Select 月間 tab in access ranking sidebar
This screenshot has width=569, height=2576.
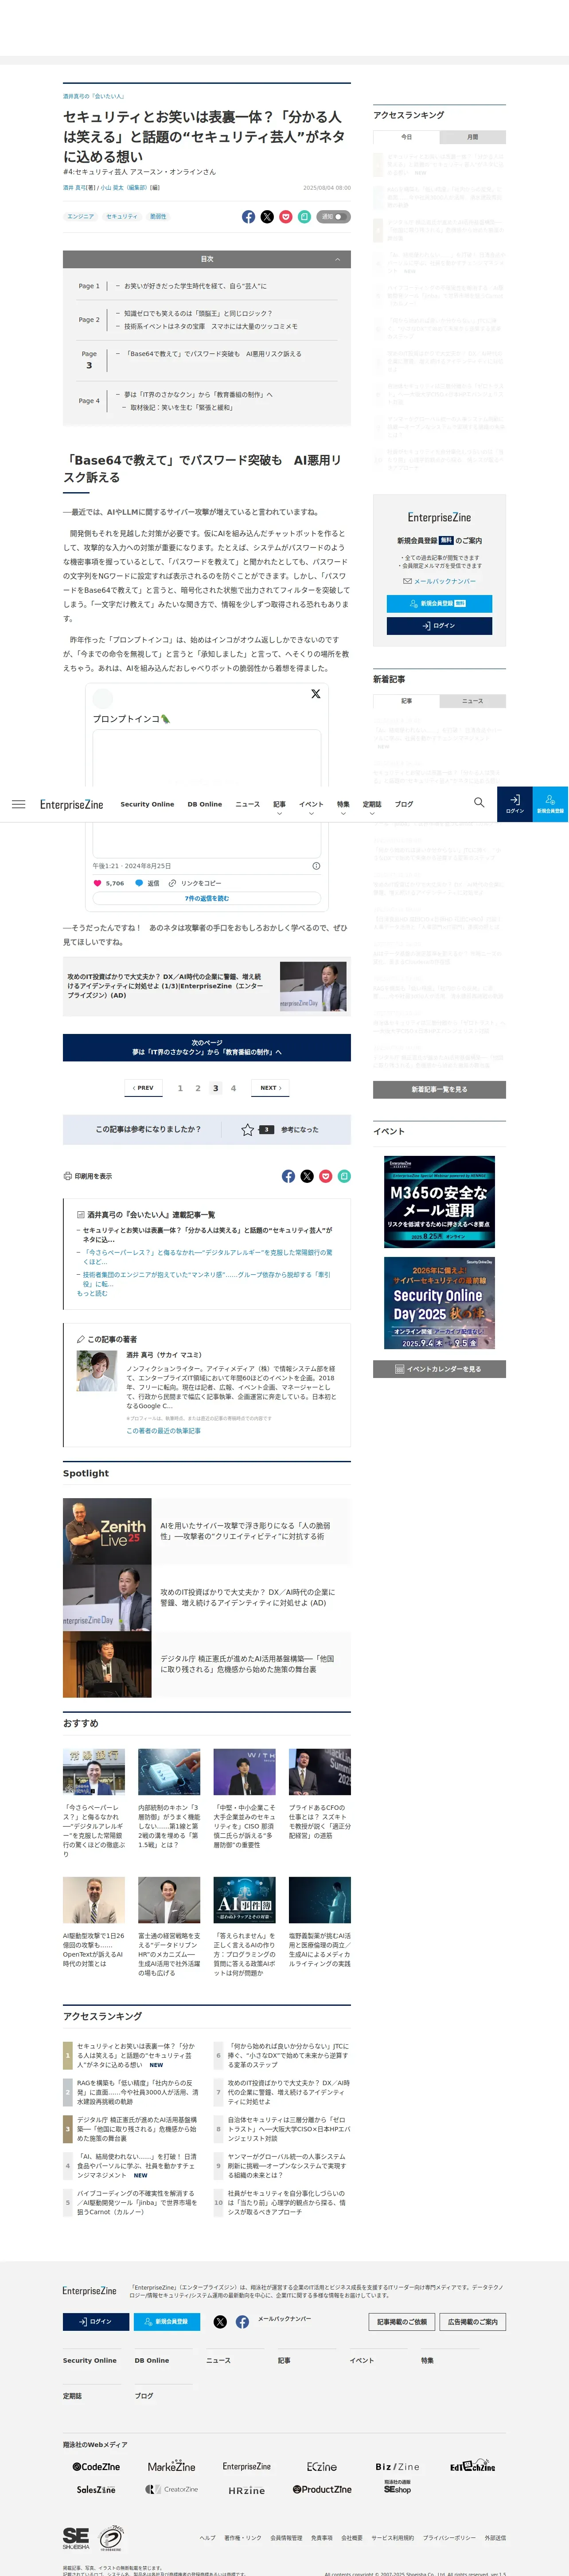pyautogui.click(x=472, y=137)
